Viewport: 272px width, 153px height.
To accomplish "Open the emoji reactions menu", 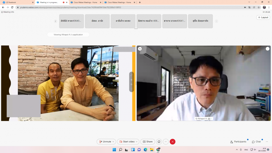I will [159, 142].
